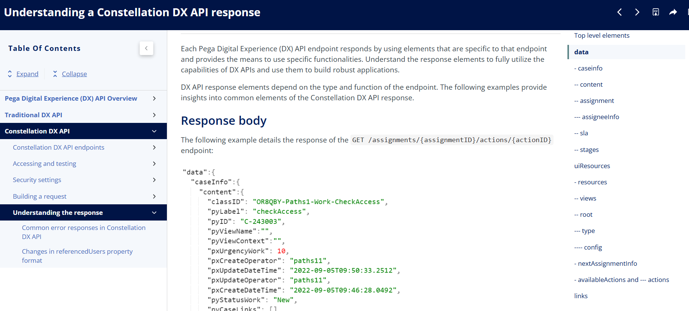This screenshot has height=311, width=689.
Task: Jump to sla section
Action: point(581,133)
